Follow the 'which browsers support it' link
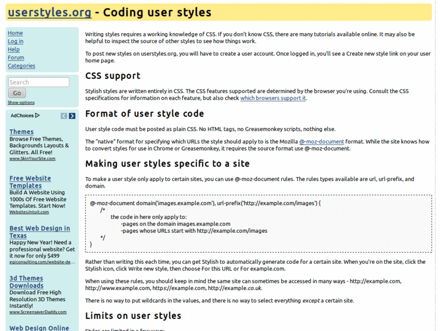This screenshot has width=441, height=331. tap(273, 98)
